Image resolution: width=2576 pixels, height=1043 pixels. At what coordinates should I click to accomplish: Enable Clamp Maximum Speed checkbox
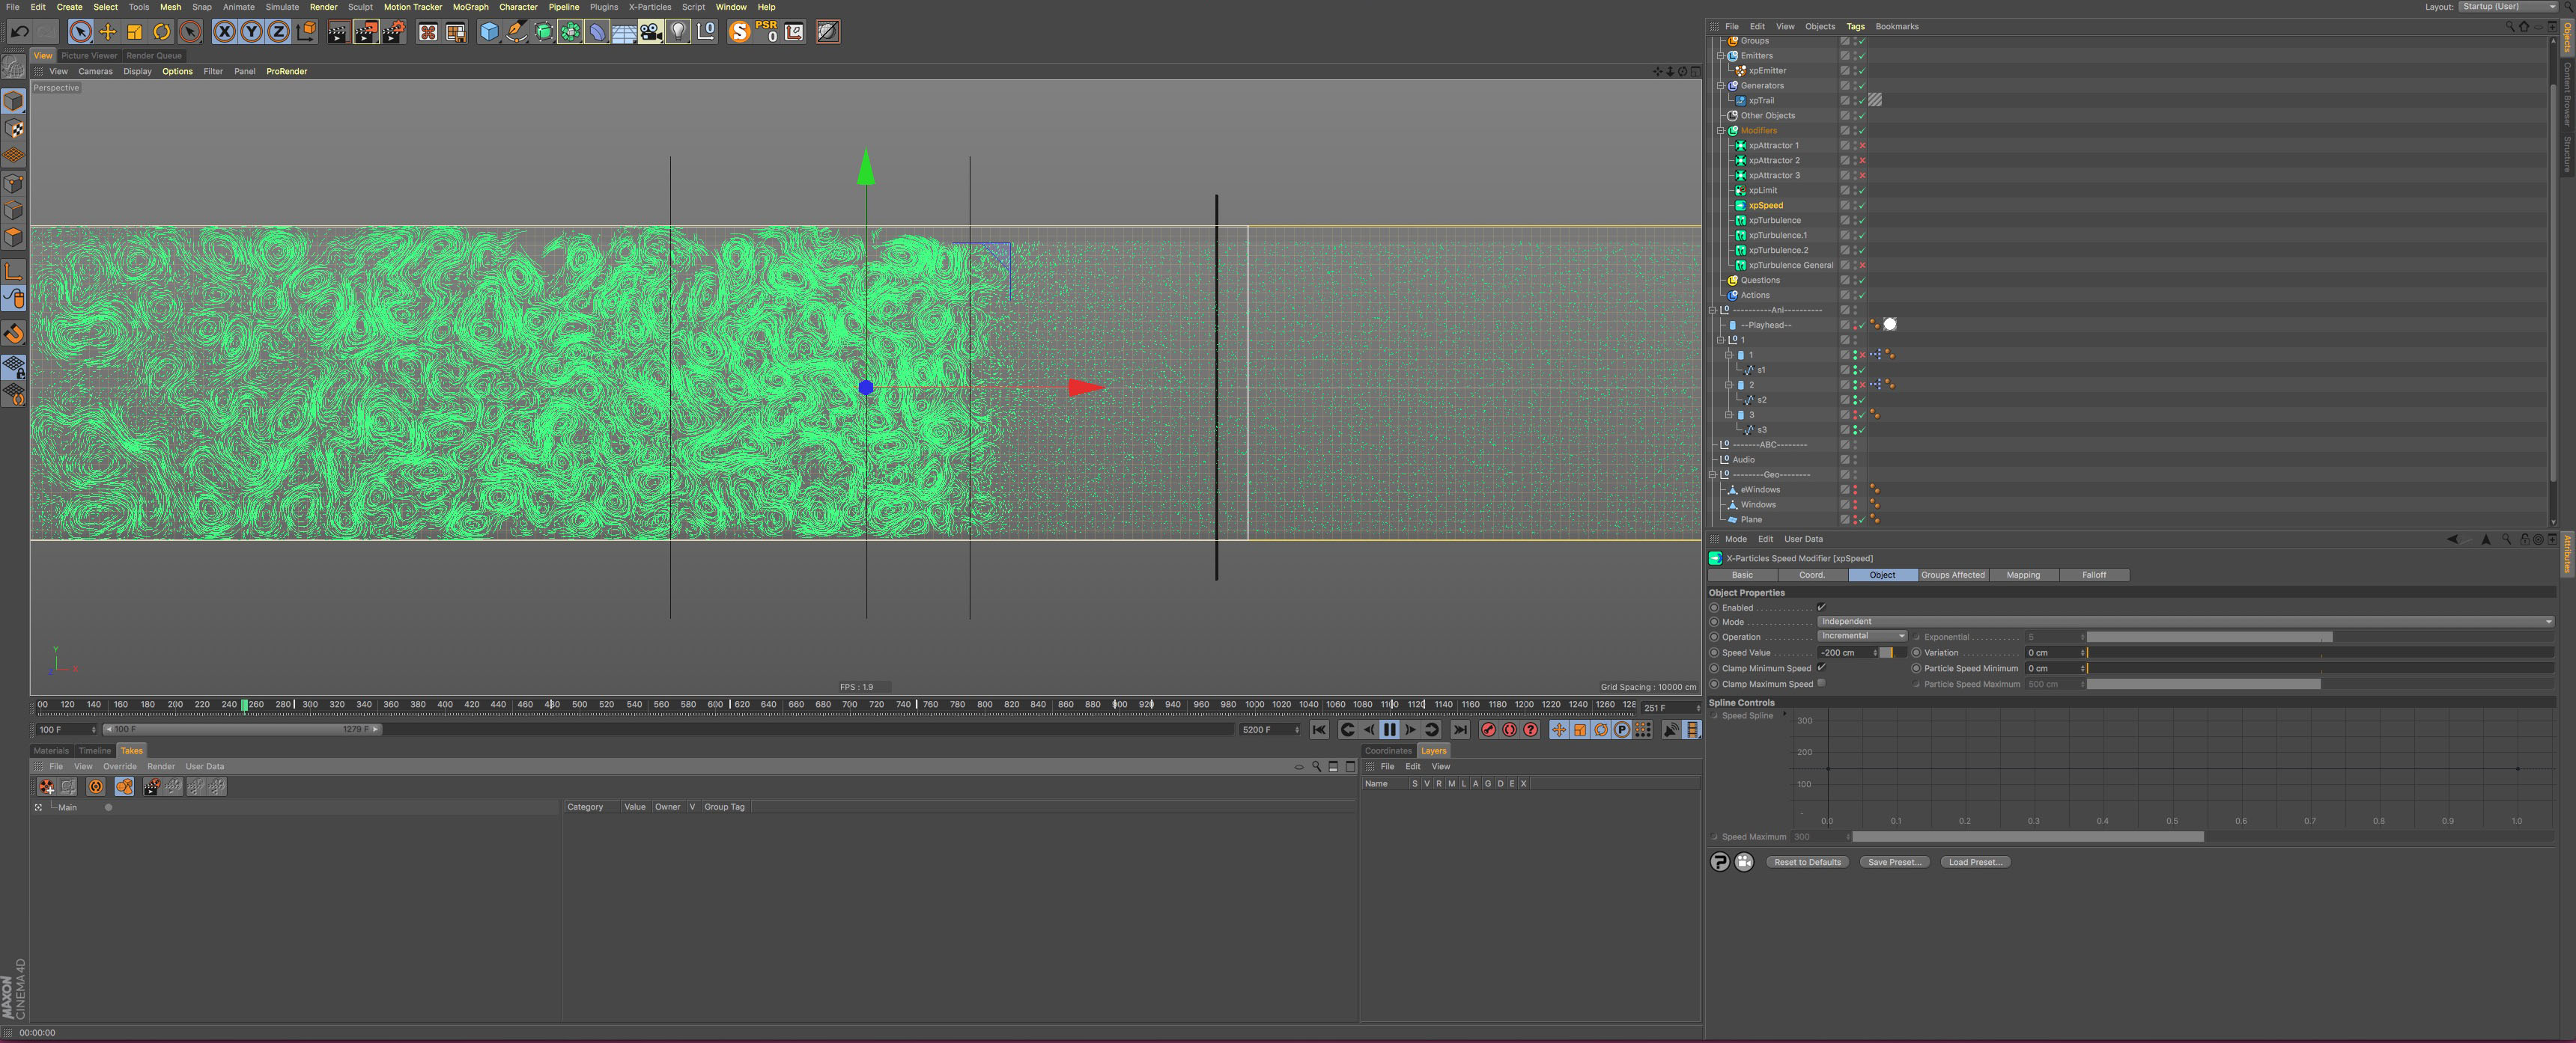(1821, 683)
